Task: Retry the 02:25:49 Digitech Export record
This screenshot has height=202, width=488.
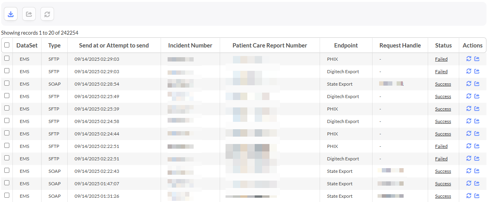Action: 469,96
